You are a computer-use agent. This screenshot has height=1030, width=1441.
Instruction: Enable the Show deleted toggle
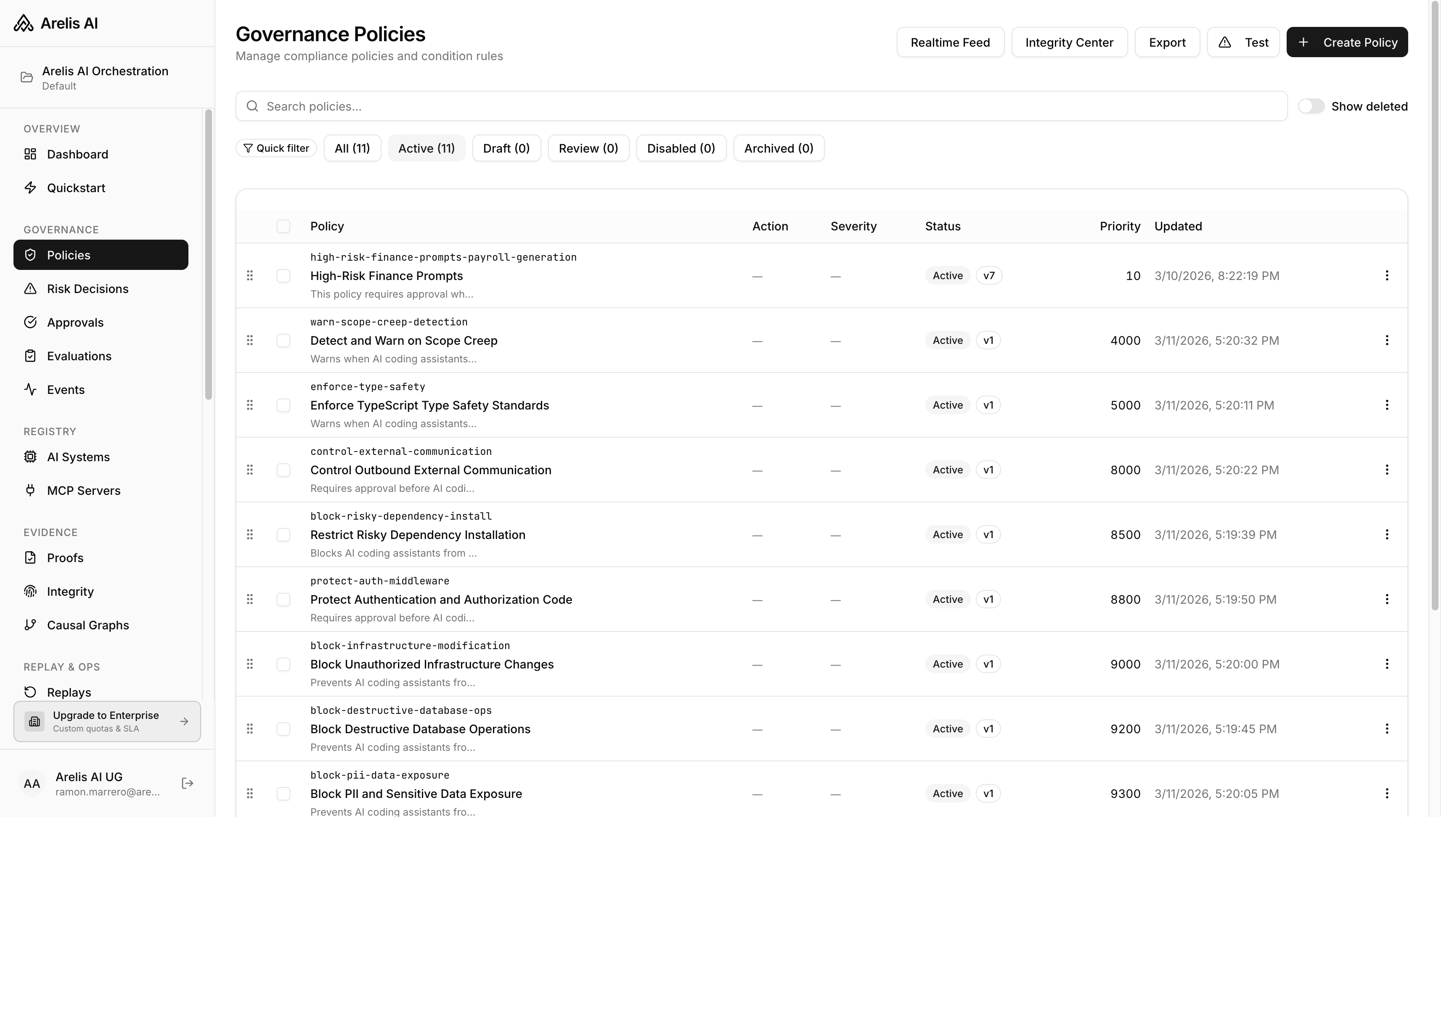(x=1311, y=106)
